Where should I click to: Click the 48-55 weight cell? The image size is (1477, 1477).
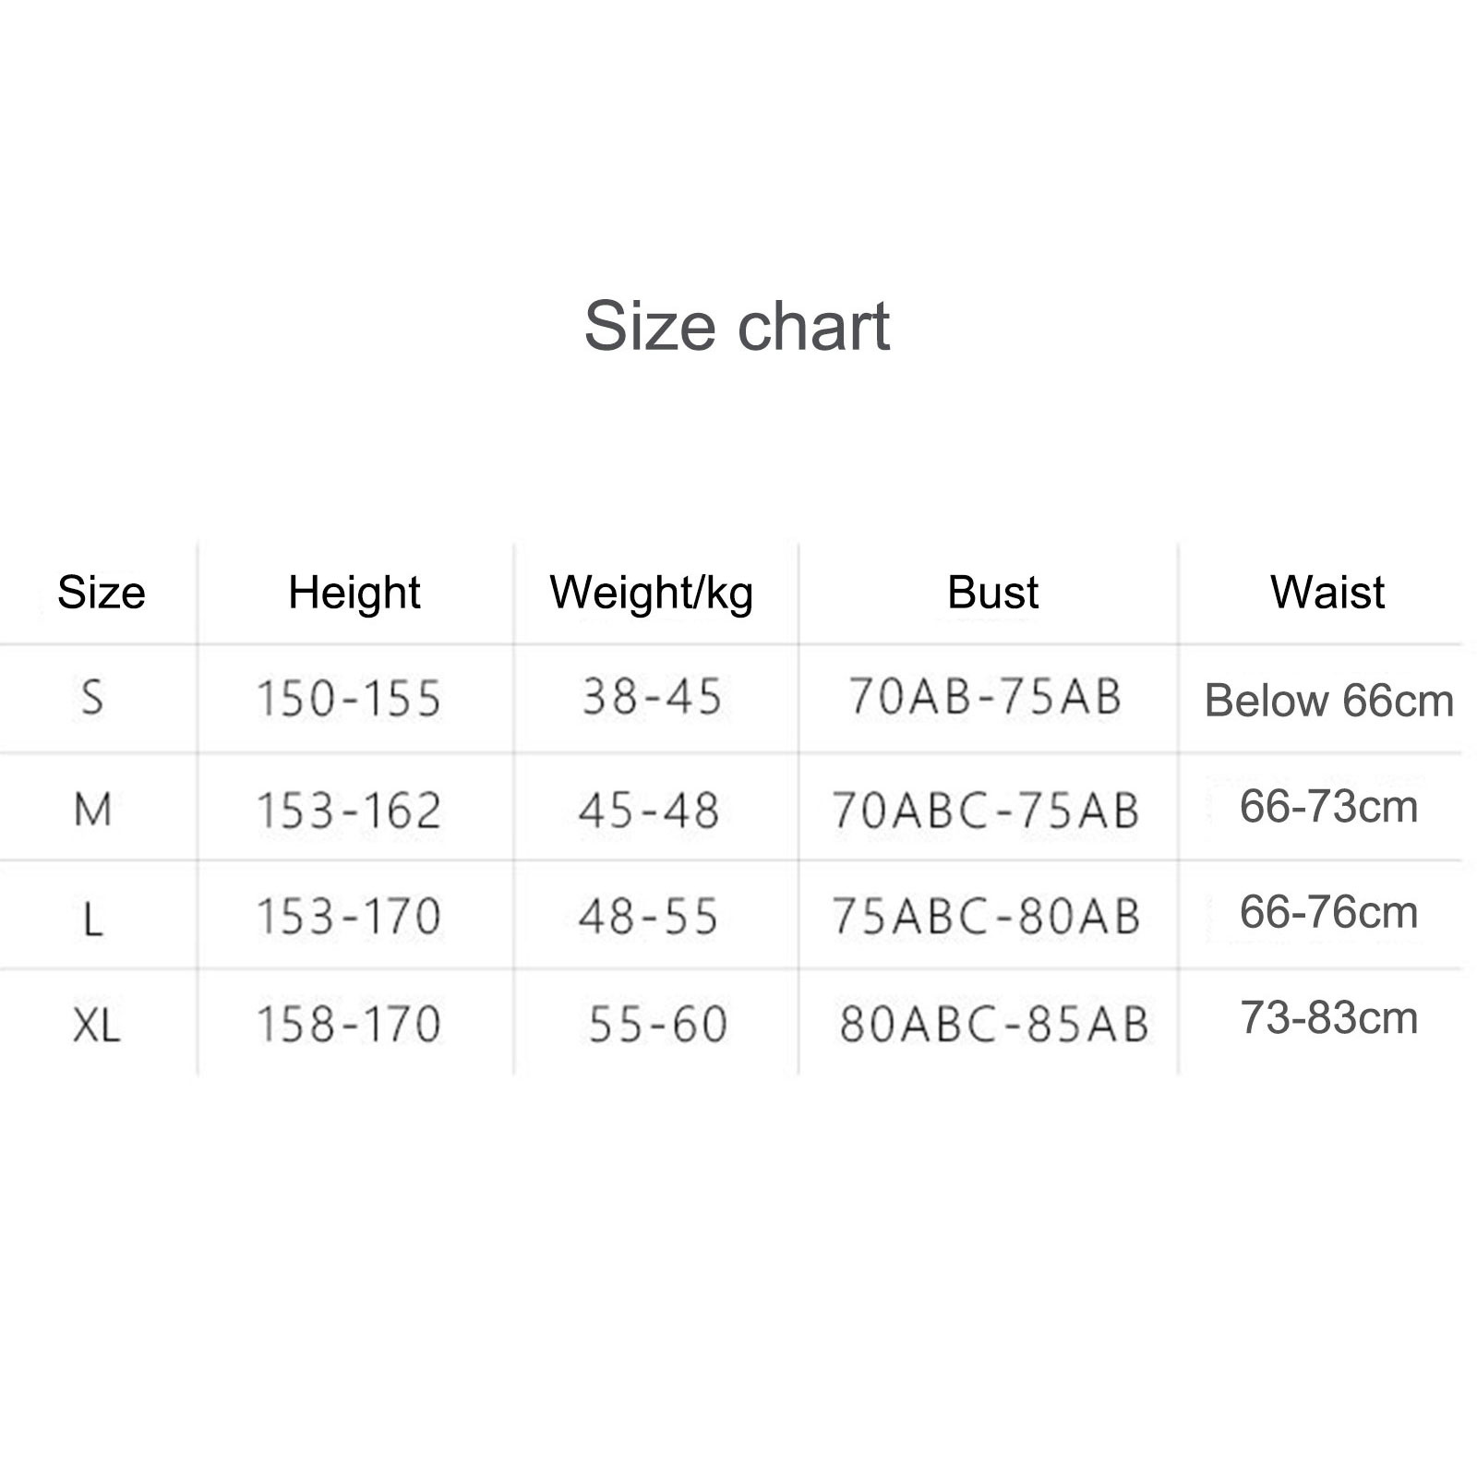(649, 917)
